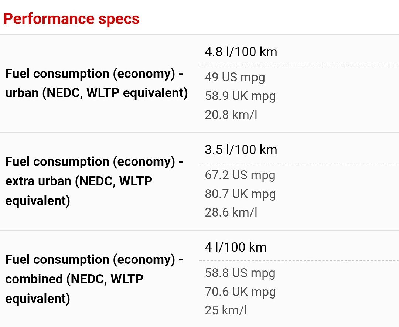Click the dashed separator under 4.8 l/100 km
Image resolution: width=399 pixels, height=327 pixels.
tap(299, 65)
